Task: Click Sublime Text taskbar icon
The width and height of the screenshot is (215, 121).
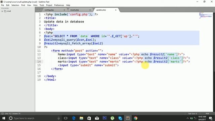Action: point(128,118)
